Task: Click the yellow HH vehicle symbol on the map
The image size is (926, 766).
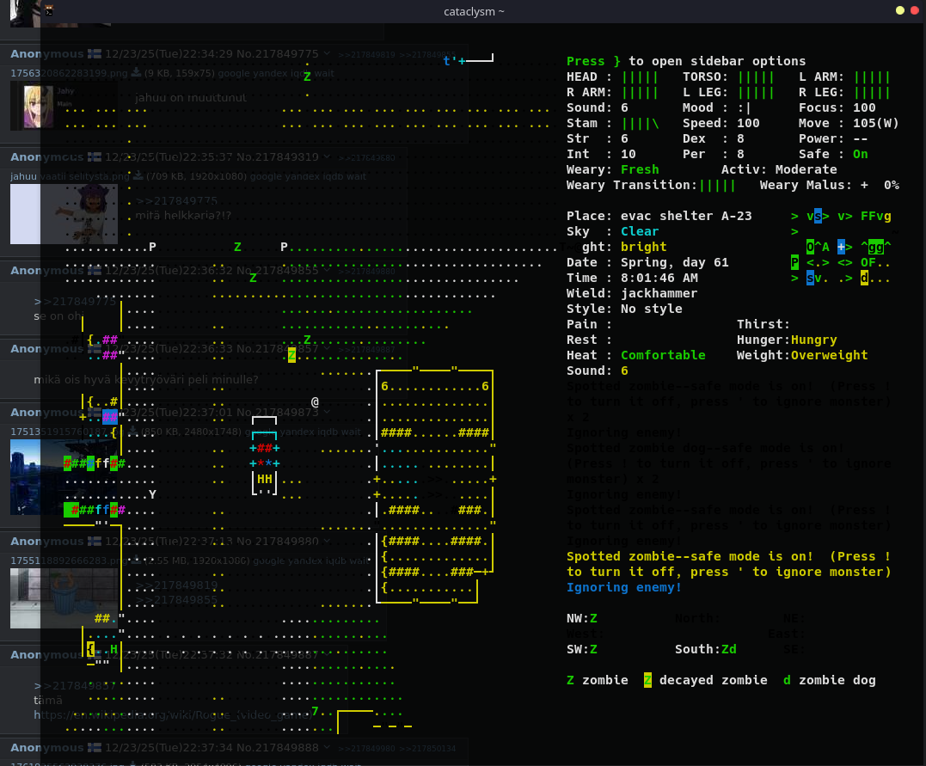Action: coord(265,479)
